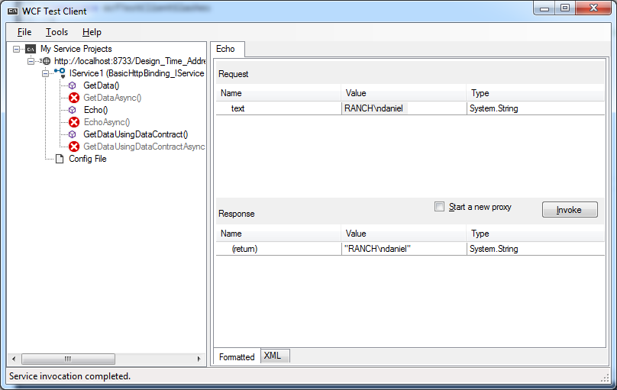Select the My Service Projects root label

coord(76,49)
